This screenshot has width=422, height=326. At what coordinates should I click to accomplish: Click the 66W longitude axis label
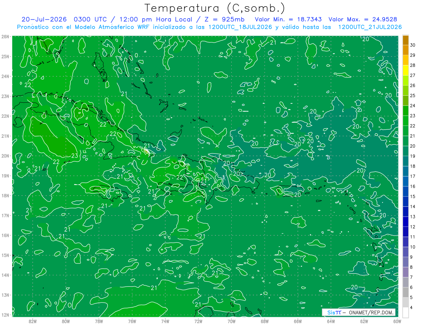[298, 321]
